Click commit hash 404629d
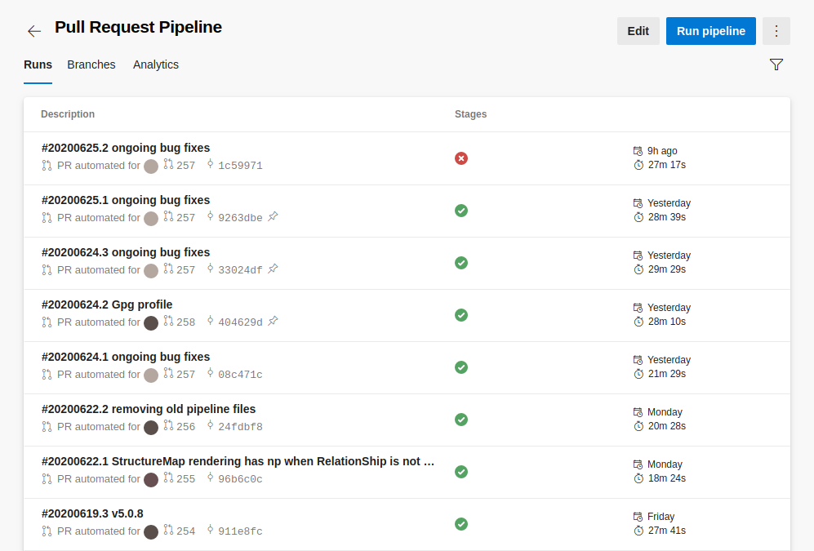The height and width of the screenshot is (551, 814). point(240,322)
